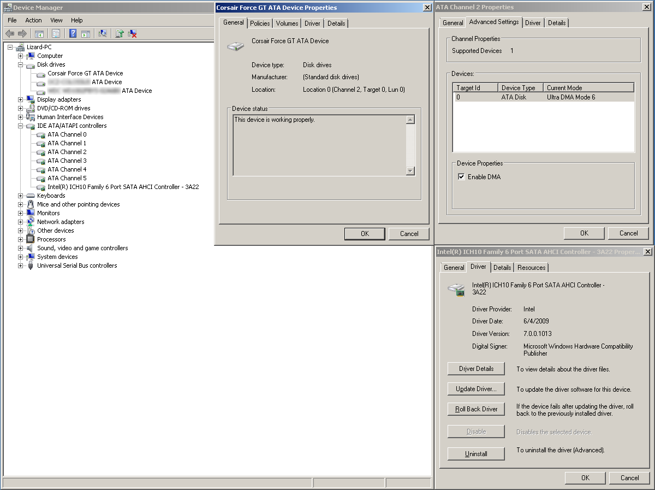This screenshot has width=655, height=490.
Task: Open the Action menu
Action: point(33,20)
